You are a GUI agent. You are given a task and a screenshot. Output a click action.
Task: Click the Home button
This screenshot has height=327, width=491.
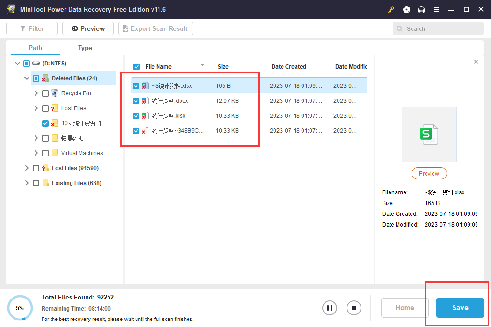click(x=404, y=308)
